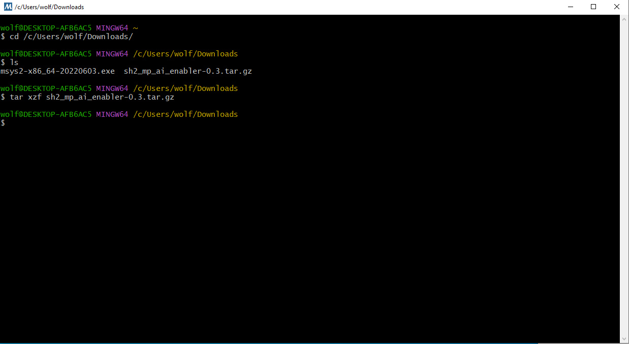Click the MSYS2 window title icon
The image size is (629, 344).
pyautogui.click(x=8, y=7)
